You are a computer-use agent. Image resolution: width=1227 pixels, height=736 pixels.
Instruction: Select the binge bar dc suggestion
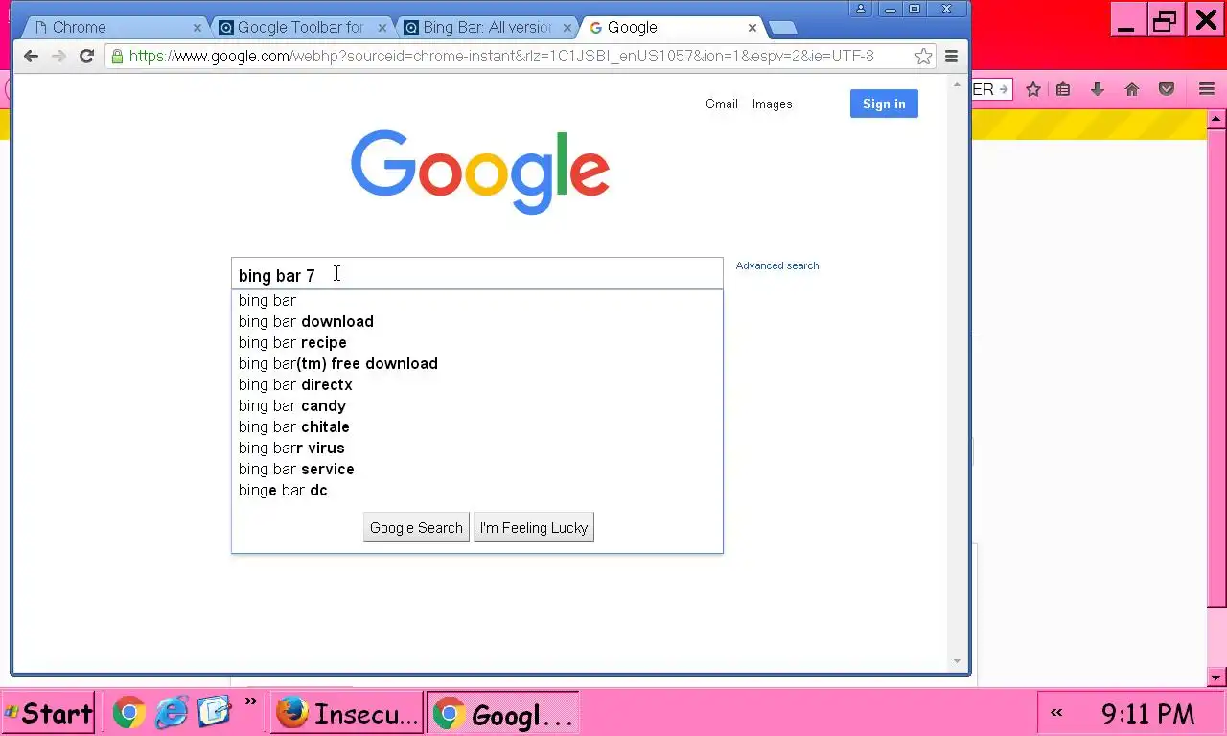[477, 490]
